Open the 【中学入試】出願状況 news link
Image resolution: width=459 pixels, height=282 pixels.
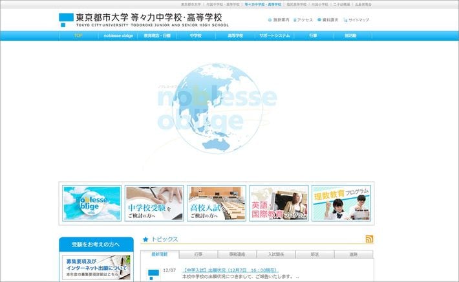coord(229,270)
